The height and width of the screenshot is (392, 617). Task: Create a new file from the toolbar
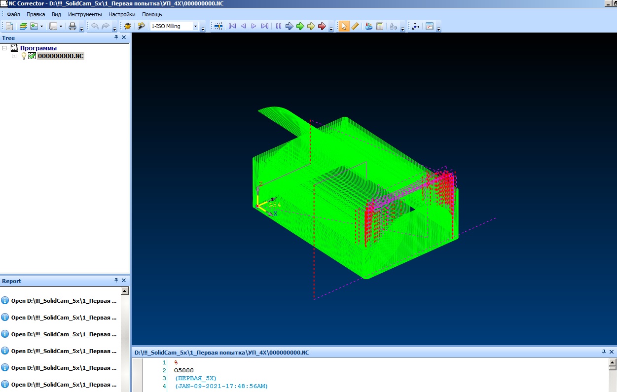9,26
